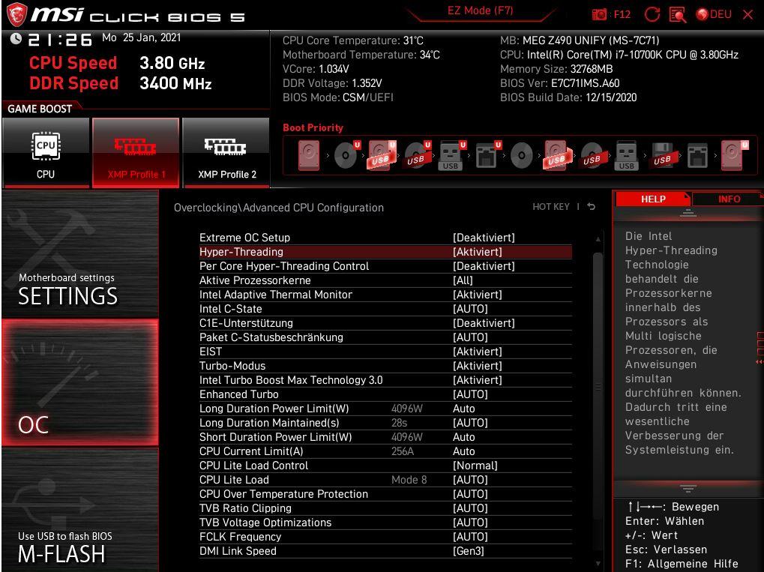The height and width of the screenshot is (572, 764).
Task: Toggle the Turbo-Modus setting
Action: [385, 366]
